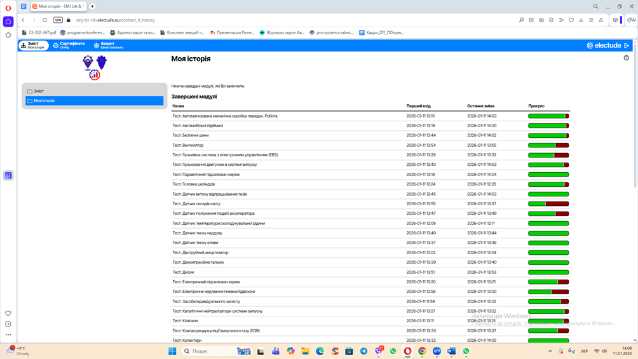
Task: Show hidden system tray icons chevron
Action: pos(550,351)
